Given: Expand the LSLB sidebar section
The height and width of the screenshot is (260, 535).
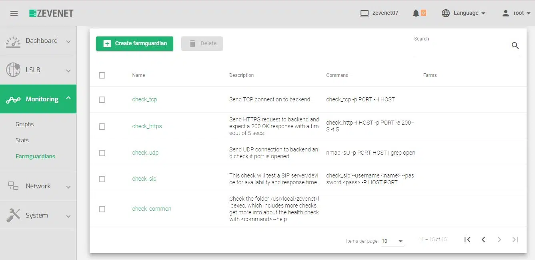Looking at the screenshot, I should (x=38, y=70).
